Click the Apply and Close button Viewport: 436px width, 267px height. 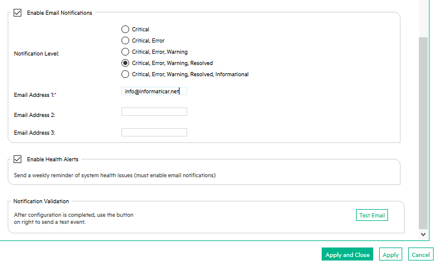point(347,254)
